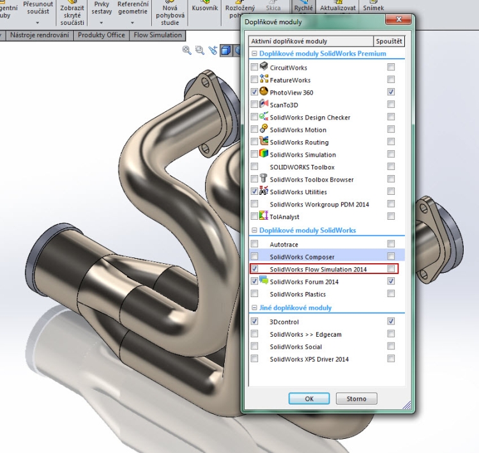Close the Doplňkové moduly dialog
This screenshot has height=453, width=479.
pos(399,20)
